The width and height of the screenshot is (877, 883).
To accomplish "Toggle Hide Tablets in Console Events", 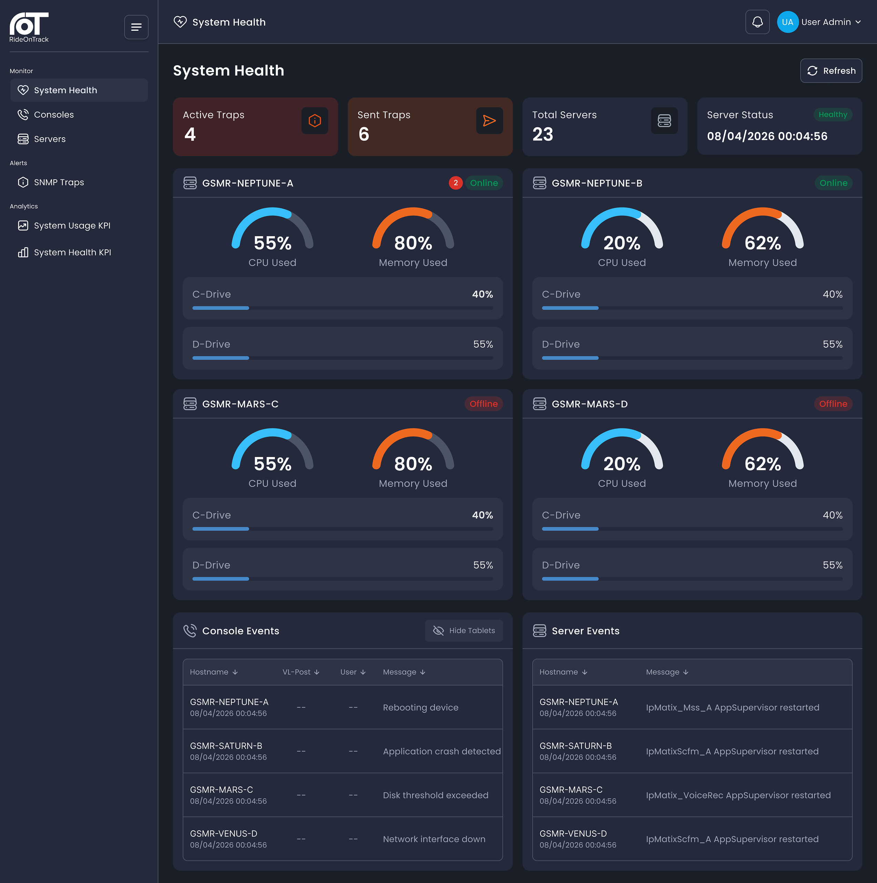I will click(464, 631).
